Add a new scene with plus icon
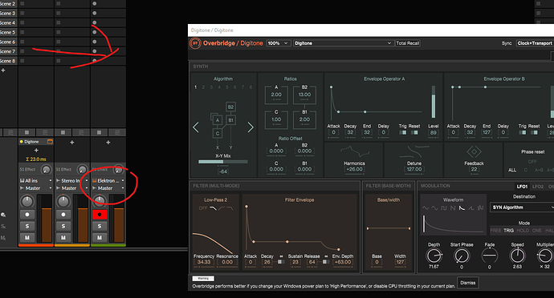Image resolution: width=554 pixels, height=298 pixels. point(3,70)
